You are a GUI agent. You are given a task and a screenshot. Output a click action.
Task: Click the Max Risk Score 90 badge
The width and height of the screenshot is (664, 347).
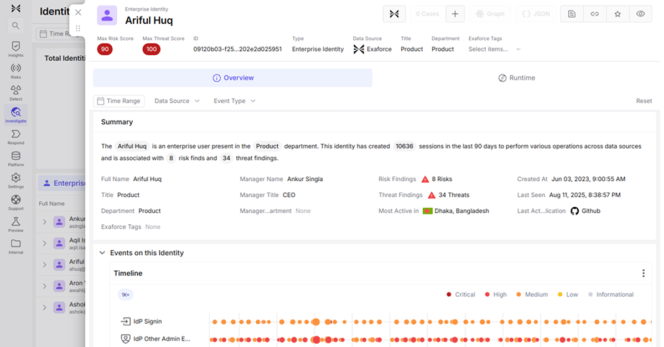click(x=105, y=49)
